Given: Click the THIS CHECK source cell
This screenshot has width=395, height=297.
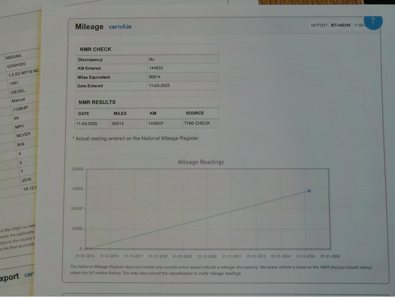Looking at the screenshot, I should [197, 123].
